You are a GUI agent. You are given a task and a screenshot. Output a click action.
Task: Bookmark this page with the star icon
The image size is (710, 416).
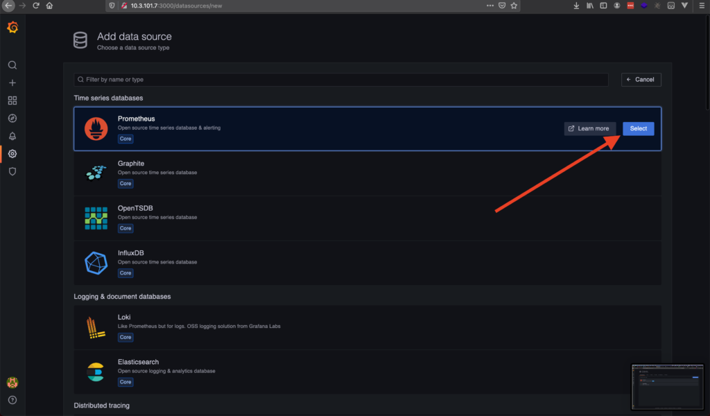[514, 6]
